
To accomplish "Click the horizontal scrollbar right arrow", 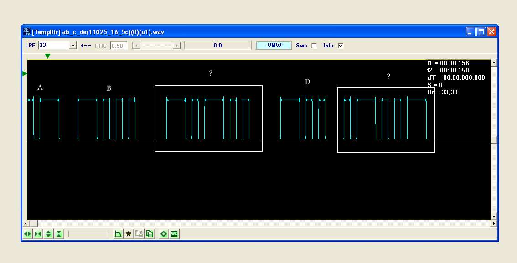I will [494, 223].
